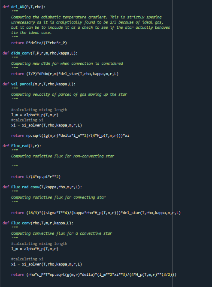Click the line starting 'but it can be to include'

[x=91, y=27]
